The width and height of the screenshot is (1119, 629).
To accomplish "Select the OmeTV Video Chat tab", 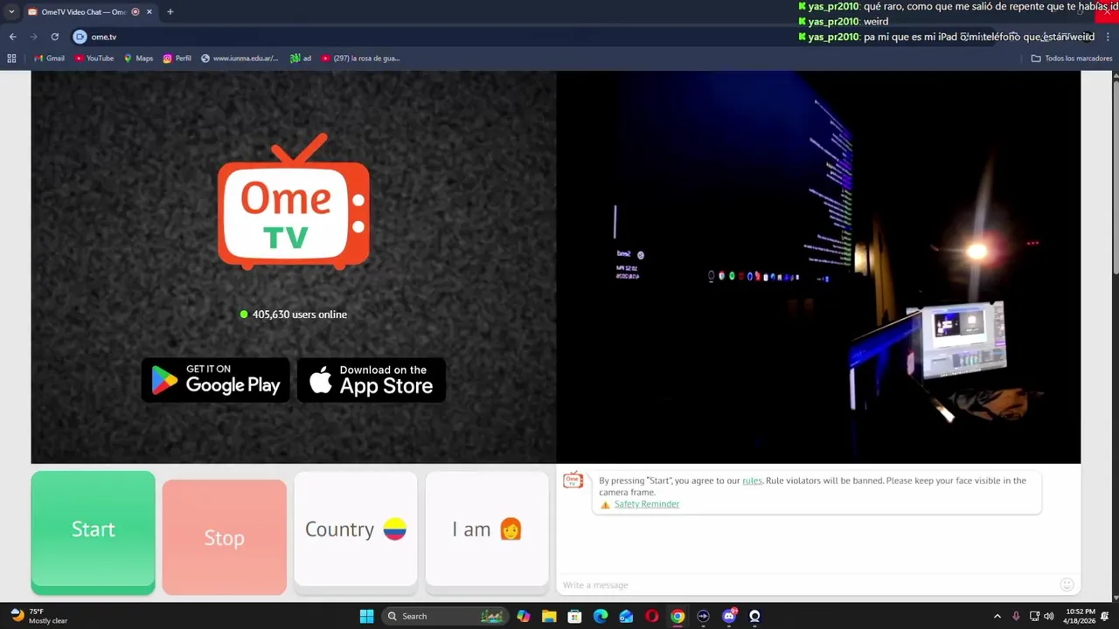I will coord(84,12).
